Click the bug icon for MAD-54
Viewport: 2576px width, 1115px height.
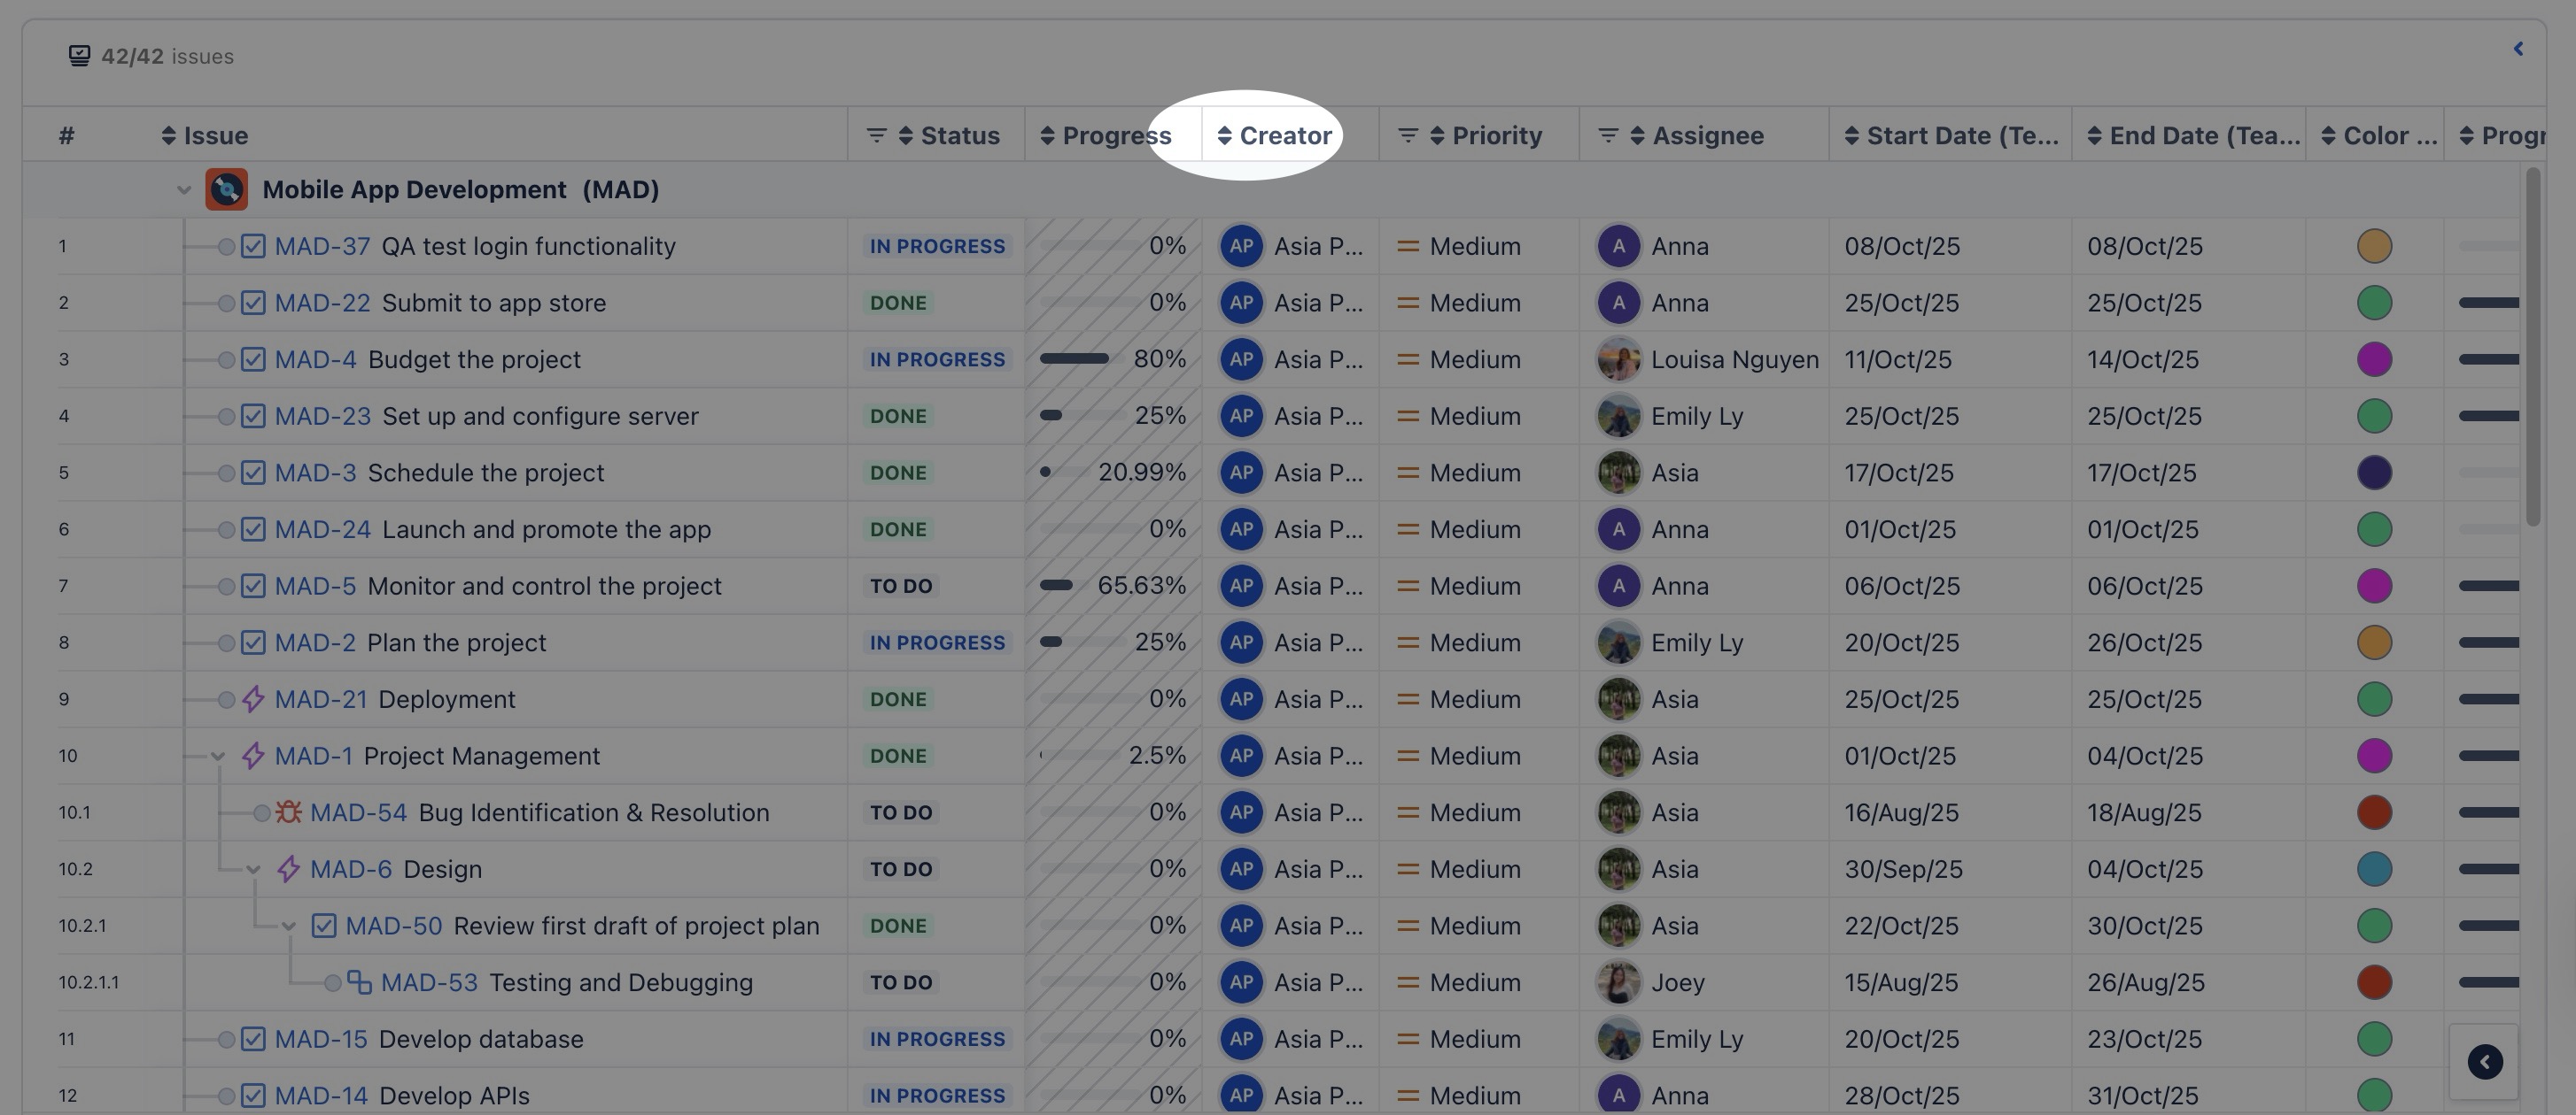[288, 812]
